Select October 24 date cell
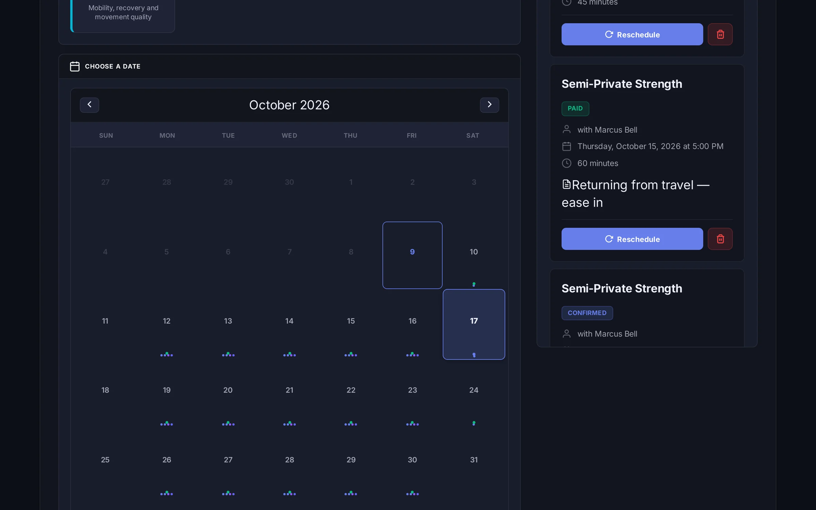 [x=474, y=393]
